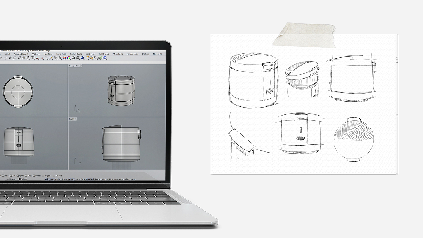
Task: Open the Help menu in menu bar
Action: pyautogui.click(x=47, y=50)
